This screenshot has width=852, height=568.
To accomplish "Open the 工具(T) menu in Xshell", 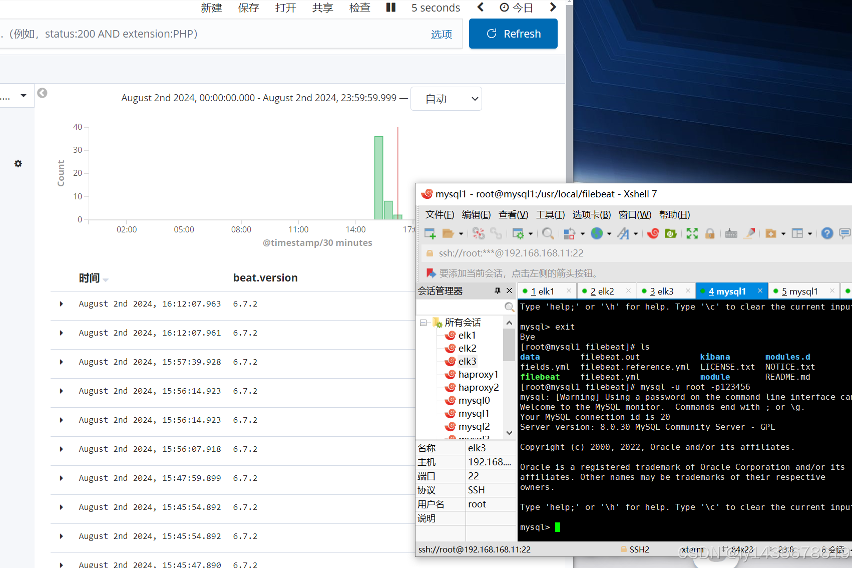I will point(550,215).
